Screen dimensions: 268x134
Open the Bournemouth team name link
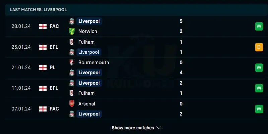pyautogui.click(x=93, y=62)
